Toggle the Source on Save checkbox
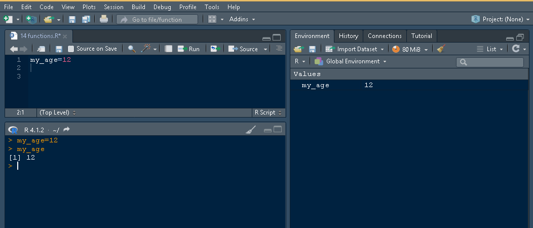 [71, 49]
